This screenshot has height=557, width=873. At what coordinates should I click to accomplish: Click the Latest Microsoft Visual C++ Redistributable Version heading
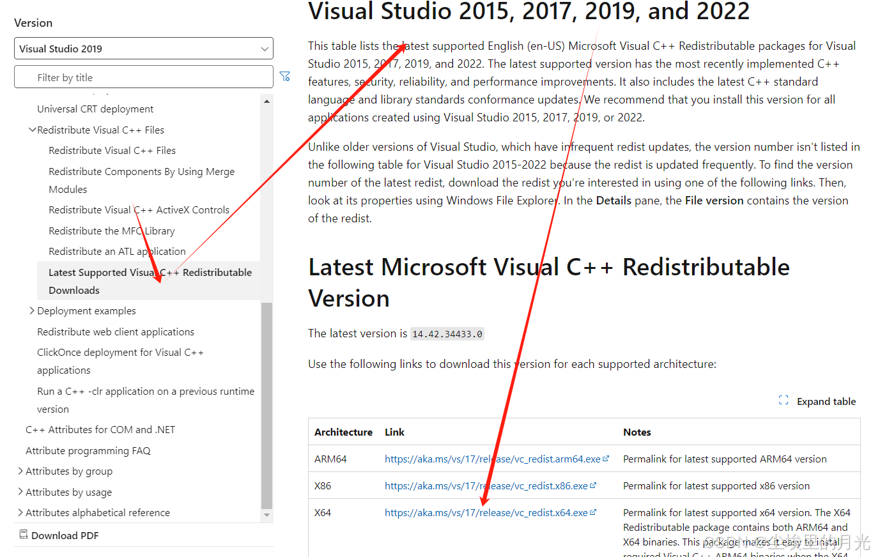click(x=549, y=282)
